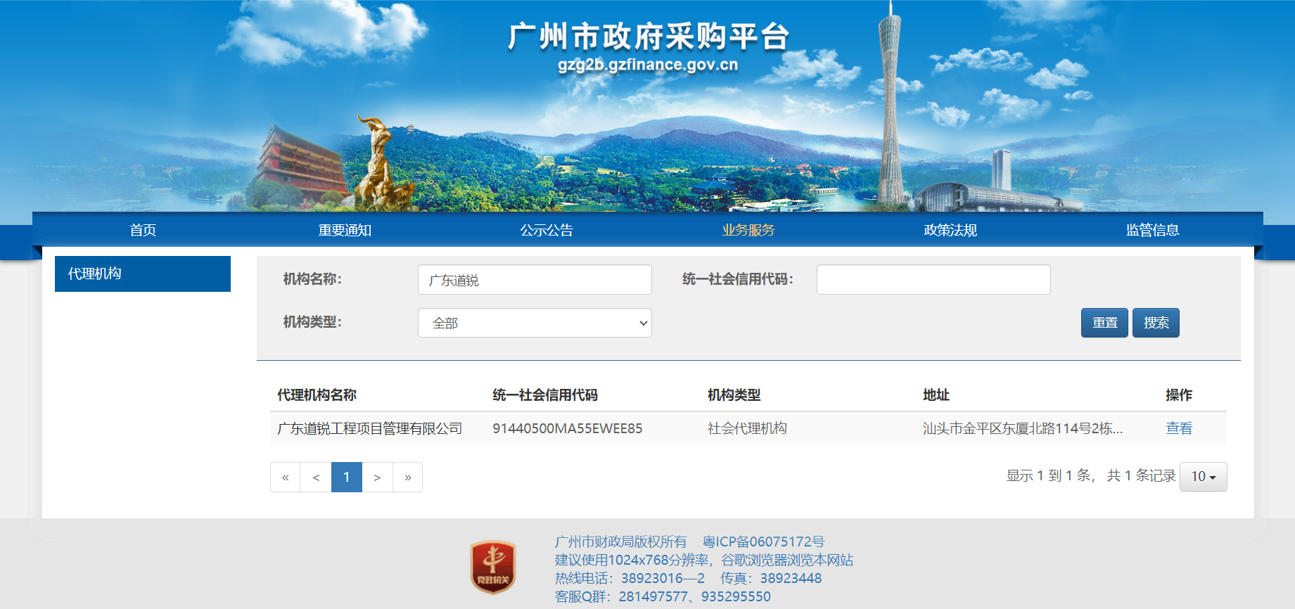Click the 重置 button
This screenshot has width=1295, height=609.
[1104, 323]
